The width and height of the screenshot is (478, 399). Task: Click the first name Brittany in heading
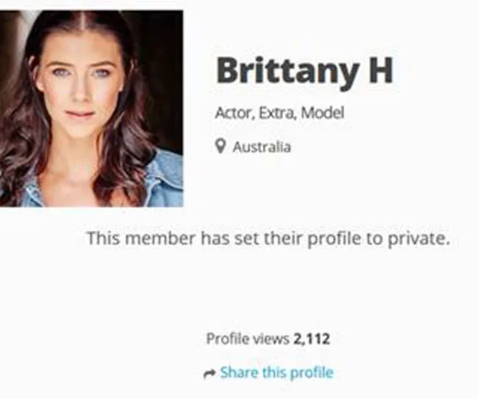click(x=287, y=72)
